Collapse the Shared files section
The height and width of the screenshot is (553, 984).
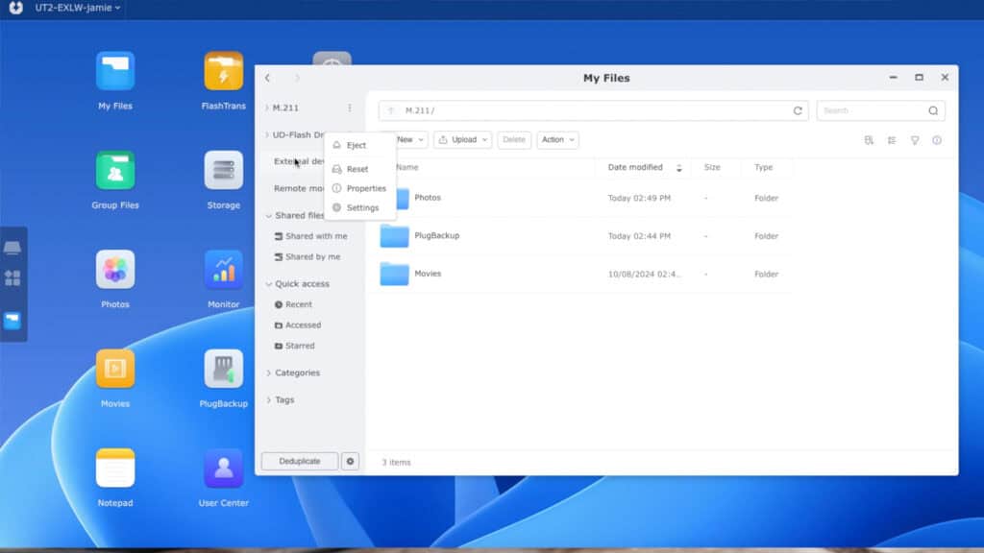(x=269, y=216)
